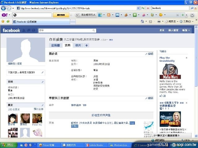Select the Info (資料) tab
The width and height of the screenshot is (198, 148).
tap(67, 45)
